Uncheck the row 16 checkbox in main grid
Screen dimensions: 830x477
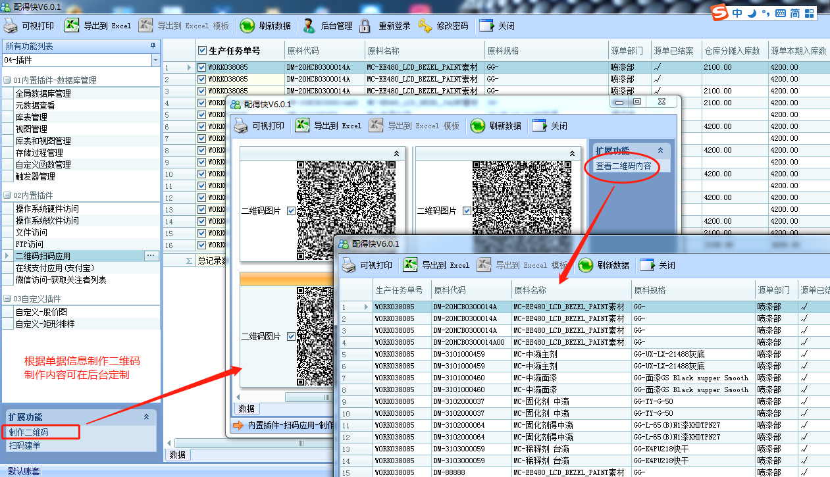pos(202,245)
